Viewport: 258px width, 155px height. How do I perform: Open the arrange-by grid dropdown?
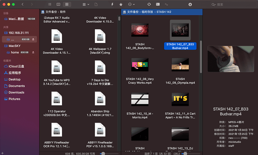coord(86,4)
